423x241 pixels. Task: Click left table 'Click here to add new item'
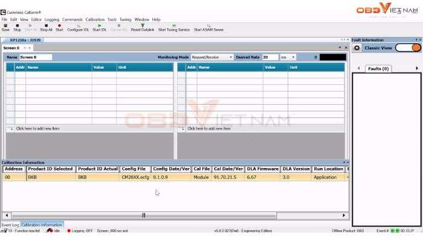pos(37,128)
